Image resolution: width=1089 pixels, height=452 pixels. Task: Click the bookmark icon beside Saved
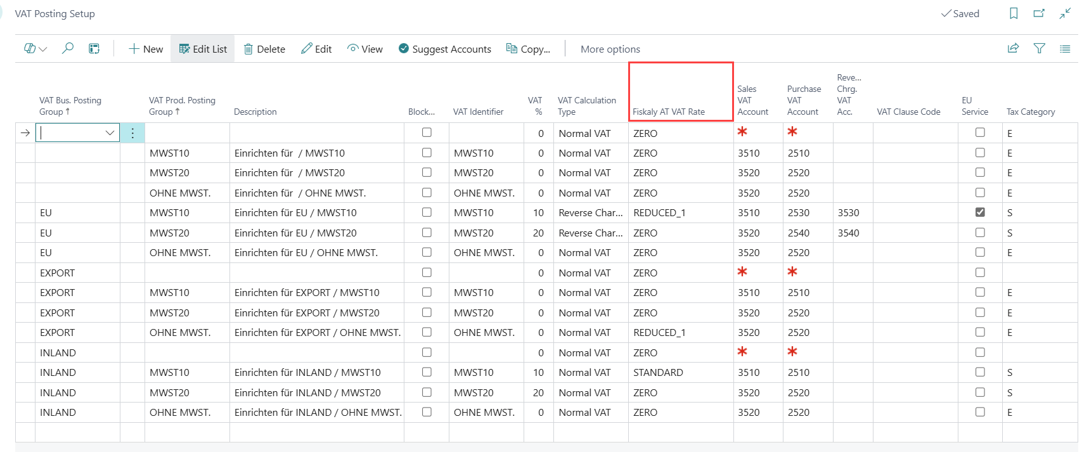coord(1014,13)
